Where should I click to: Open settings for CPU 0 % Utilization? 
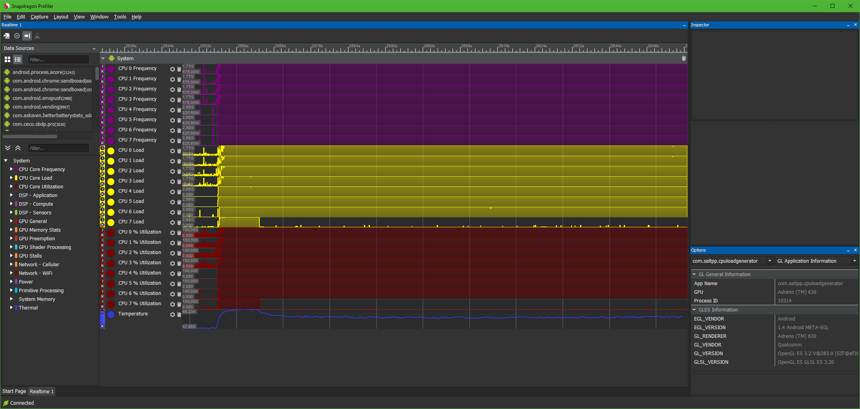(172, 232)
